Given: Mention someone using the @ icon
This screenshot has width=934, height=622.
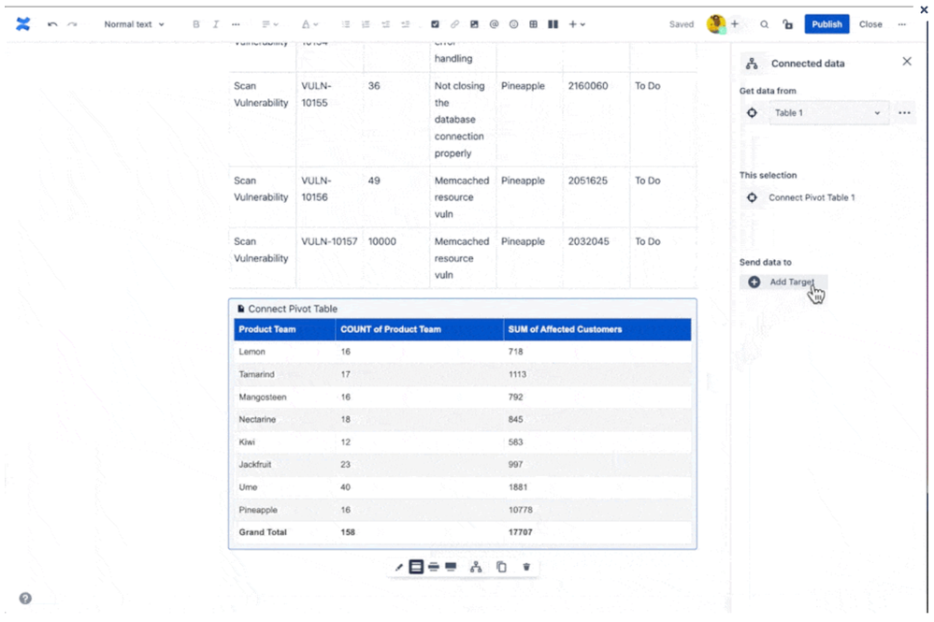Looking at the screenshot, I should (x=494, y=23).
